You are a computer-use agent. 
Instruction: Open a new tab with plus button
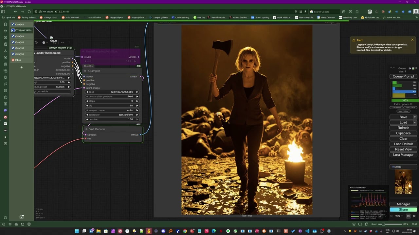22,68
